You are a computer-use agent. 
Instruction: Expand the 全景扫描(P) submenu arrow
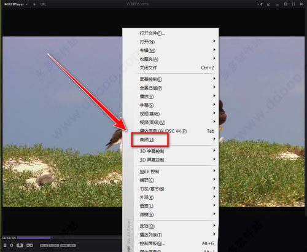click(x=214, y=87)
